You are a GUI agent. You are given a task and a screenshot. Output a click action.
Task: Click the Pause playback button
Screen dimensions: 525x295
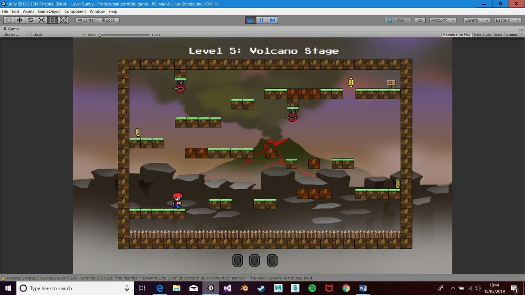261,20
